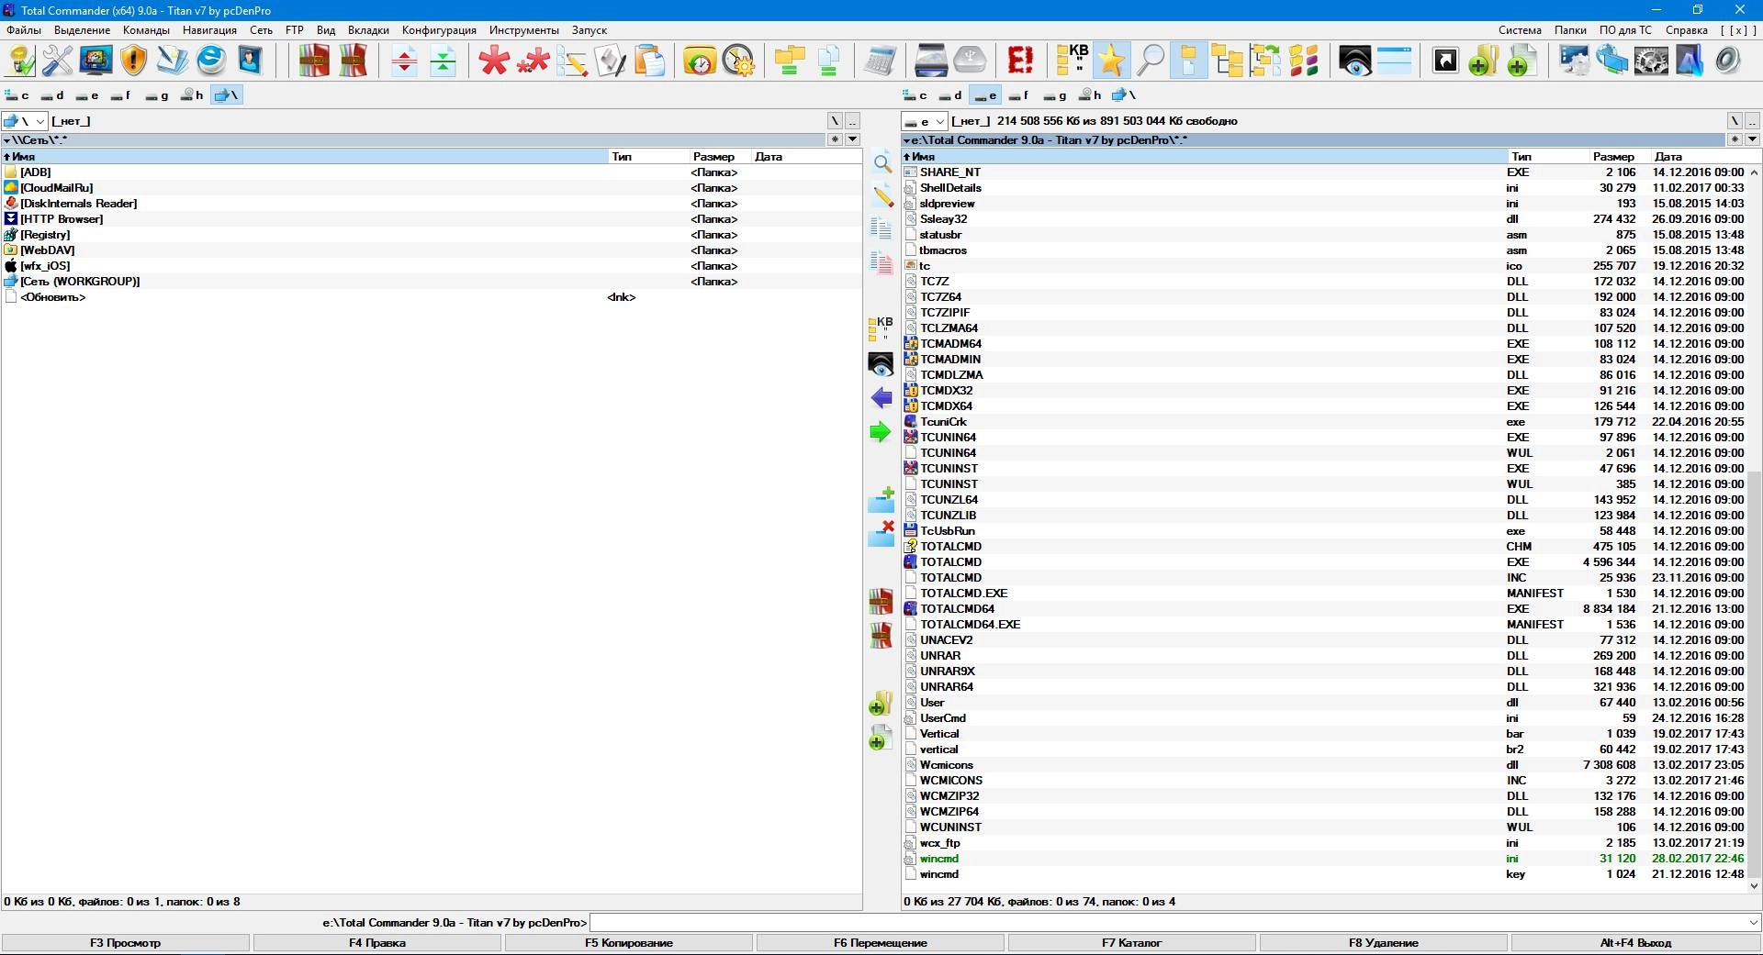Click the orange shield warning icon
The image size is (1763, 955).
(x=134, y=61)
